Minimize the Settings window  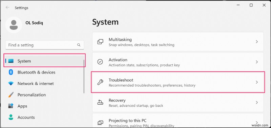coord(238,5)
